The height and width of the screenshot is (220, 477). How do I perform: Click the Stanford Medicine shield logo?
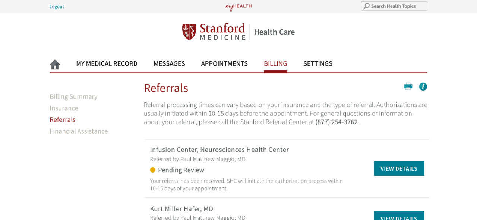[189, 32]
